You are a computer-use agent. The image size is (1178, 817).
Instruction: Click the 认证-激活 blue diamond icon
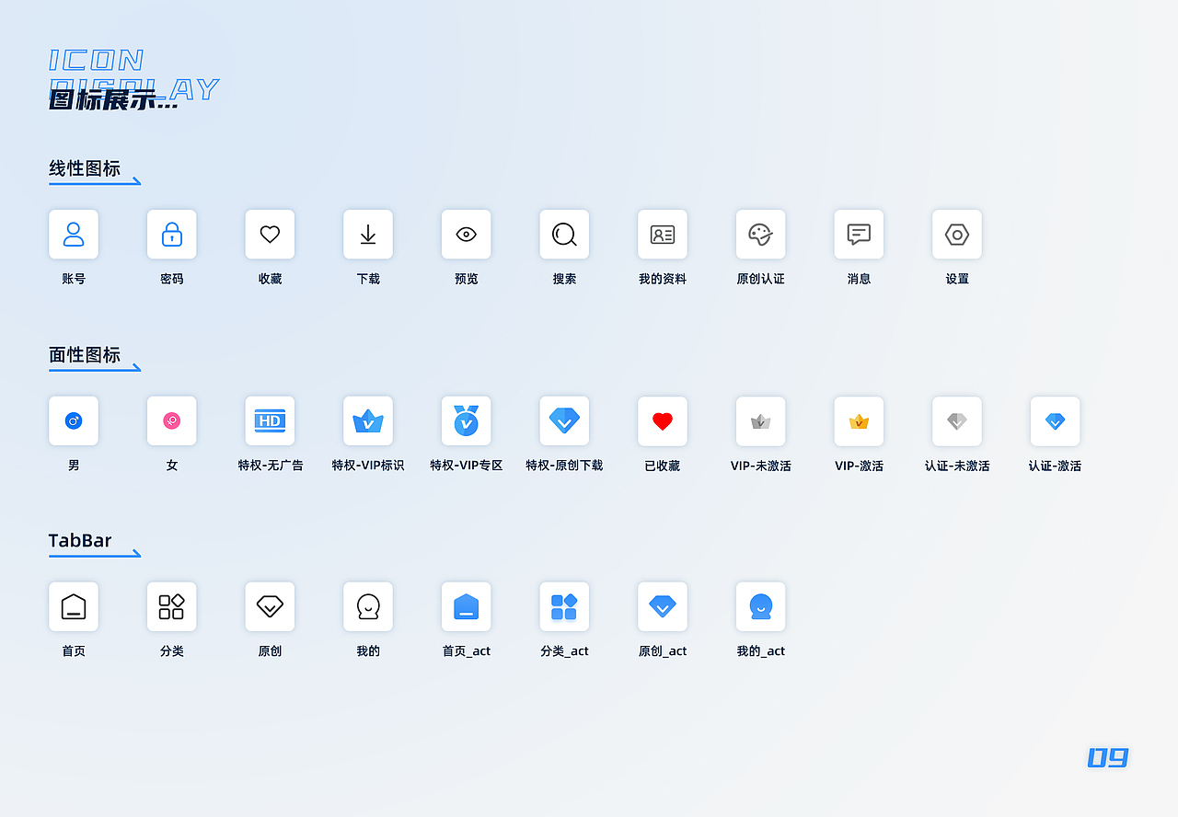1056,421
